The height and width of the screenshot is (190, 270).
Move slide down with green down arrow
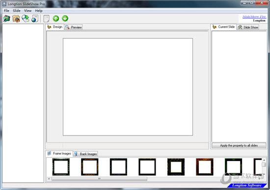pos(65,18)
